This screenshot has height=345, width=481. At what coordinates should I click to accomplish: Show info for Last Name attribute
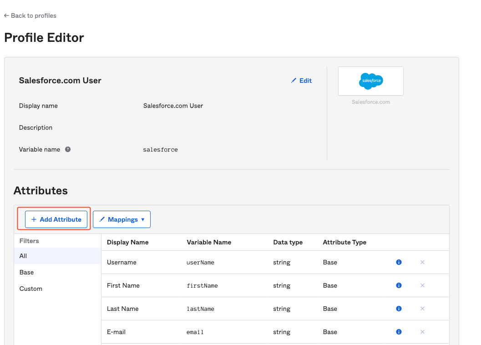point(399,309)
